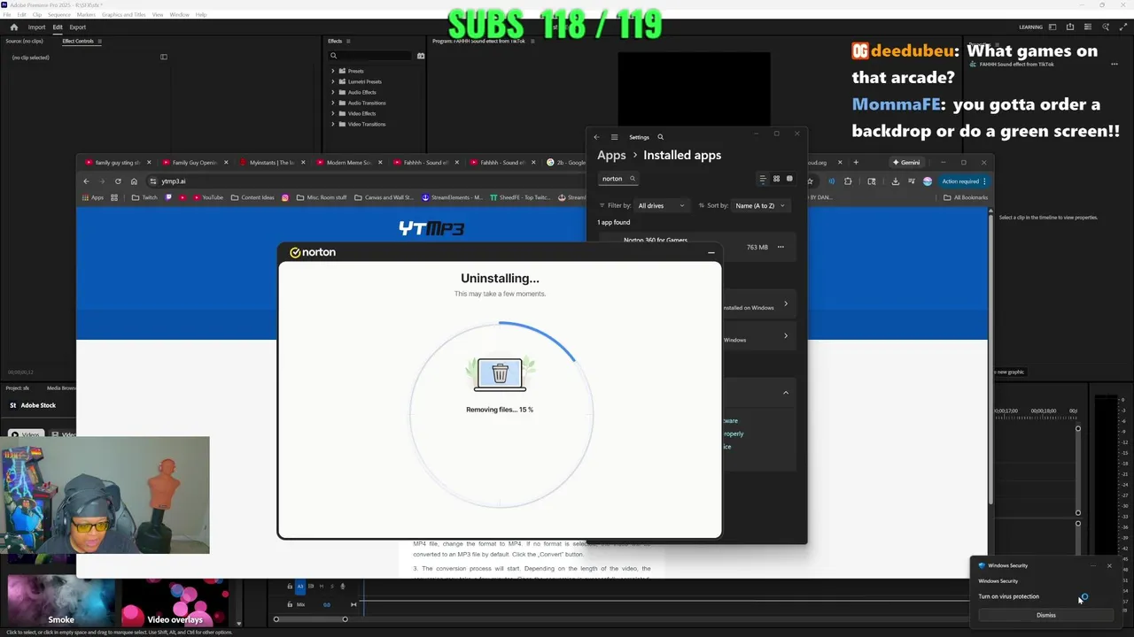Click the Settings navigation hamburger menu
Image resolution: width=1134 pixels, height=637 pixels.
[x=614, y=137]
